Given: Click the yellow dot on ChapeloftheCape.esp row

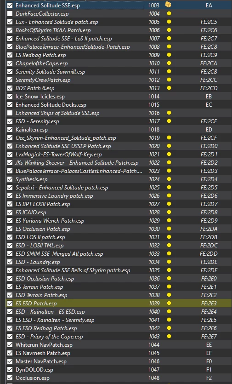Looking at the screenshot, I should point(169,63).
